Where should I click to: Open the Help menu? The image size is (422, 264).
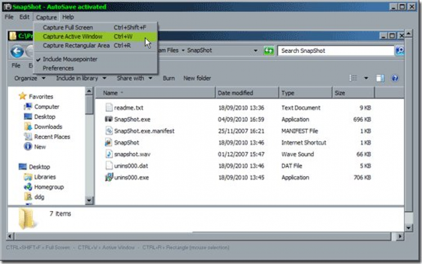coord(68,17)
